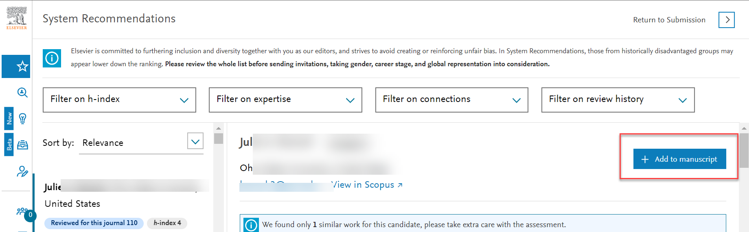This screenshot has width=749, height=232.
Task: Expand the Filter on expertise dropdown
Action: 285,100
